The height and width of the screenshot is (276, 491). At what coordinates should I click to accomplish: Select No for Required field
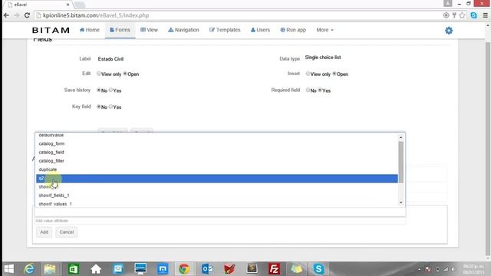(308, 90)
